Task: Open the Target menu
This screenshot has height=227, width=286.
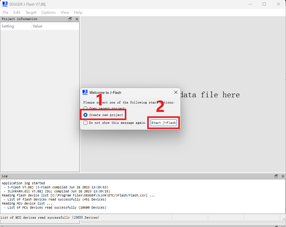Action: 31,12
